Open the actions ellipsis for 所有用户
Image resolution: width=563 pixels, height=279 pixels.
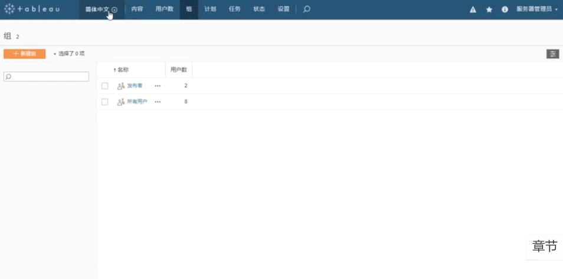[158, 102]
